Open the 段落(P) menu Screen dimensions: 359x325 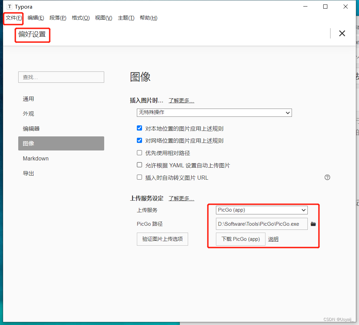[x=58, y=18]
